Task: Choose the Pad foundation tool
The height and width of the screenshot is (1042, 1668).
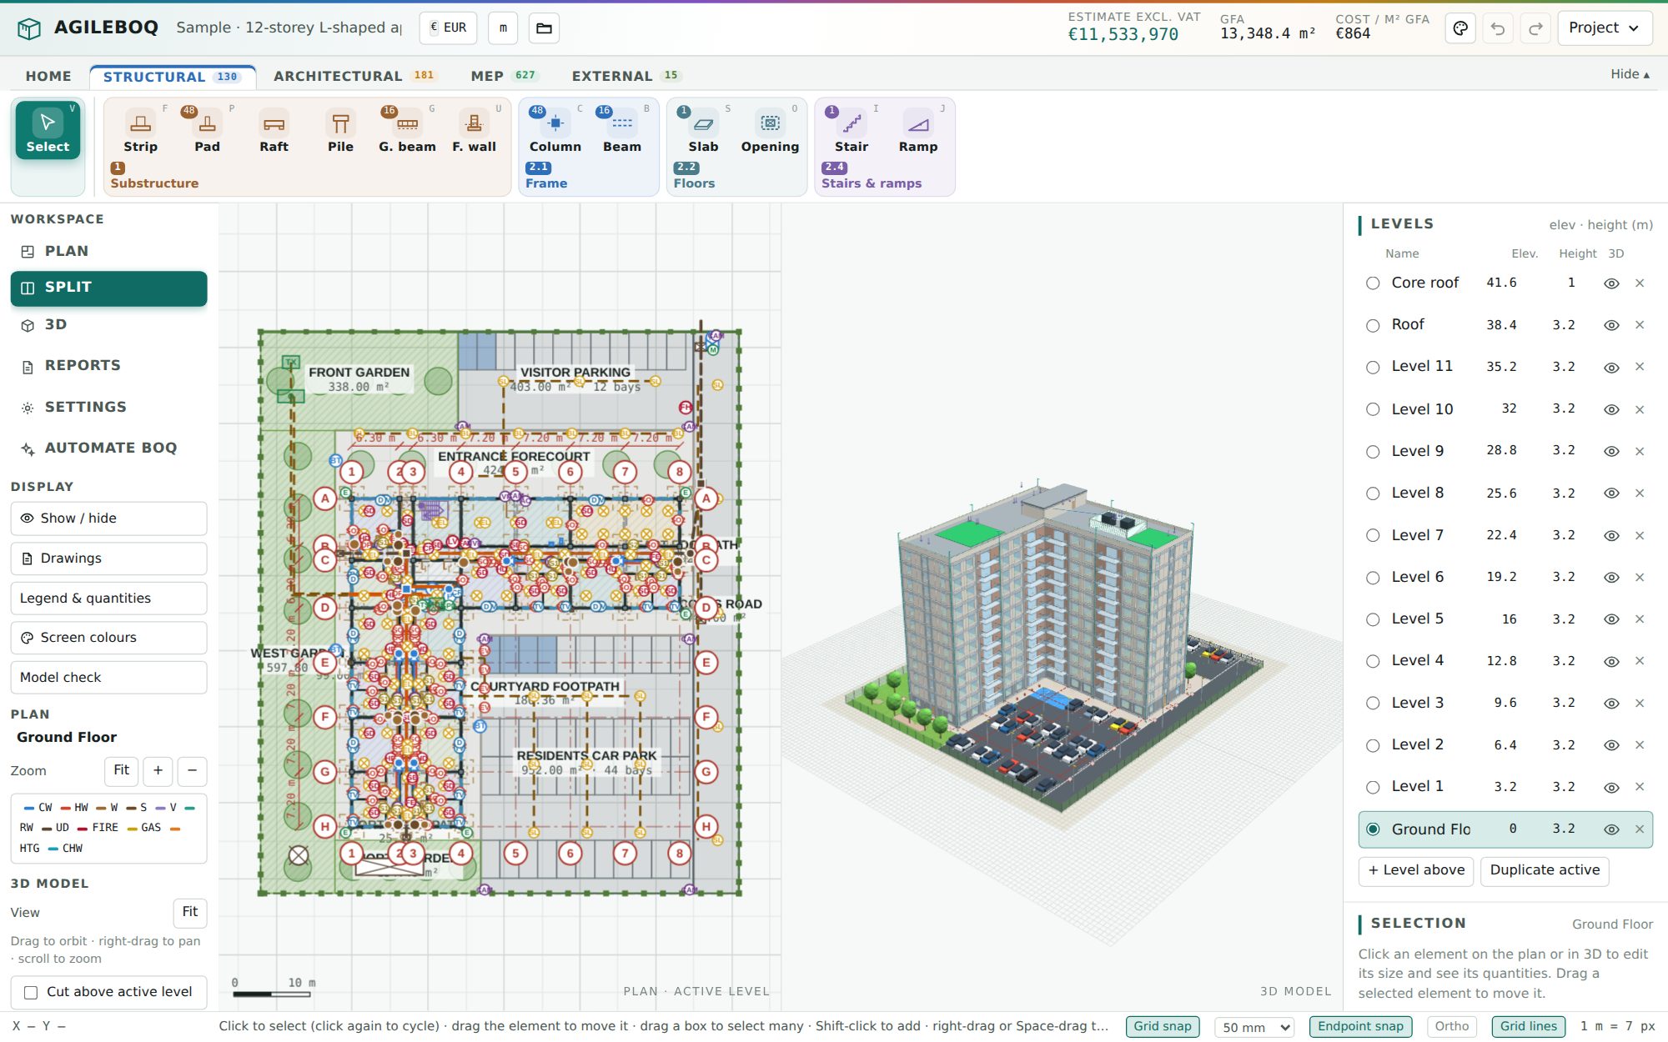Action: 207,132
